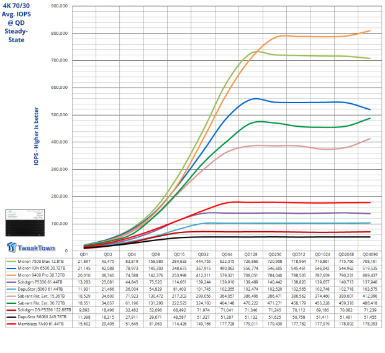Image resolution: width=385 pixels, height=353 pixels.
Task: Click the 'QD64' column header
Action: click(x=227, y=254)
